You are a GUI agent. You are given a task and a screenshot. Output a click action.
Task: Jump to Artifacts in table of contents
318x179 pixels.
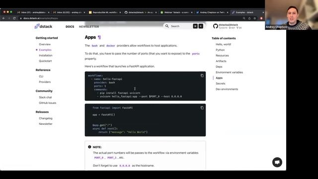(x=221, y=61)
